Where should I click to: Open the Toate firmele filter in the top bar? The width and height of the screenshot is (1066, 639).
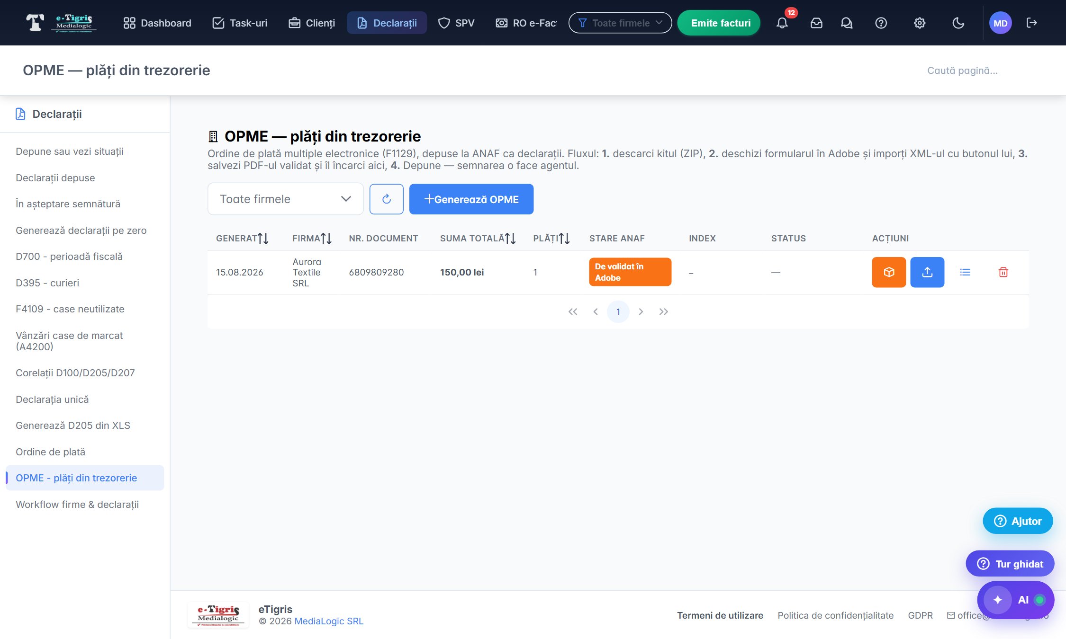pyautogui.click(x=620, y=23)
